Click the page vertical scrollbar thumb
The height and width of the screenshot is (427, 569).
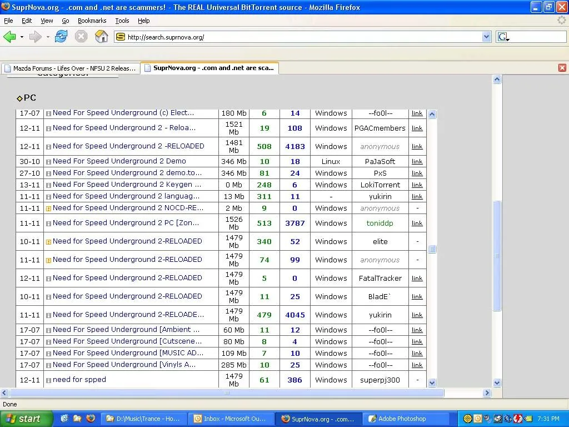coord(497,256)
